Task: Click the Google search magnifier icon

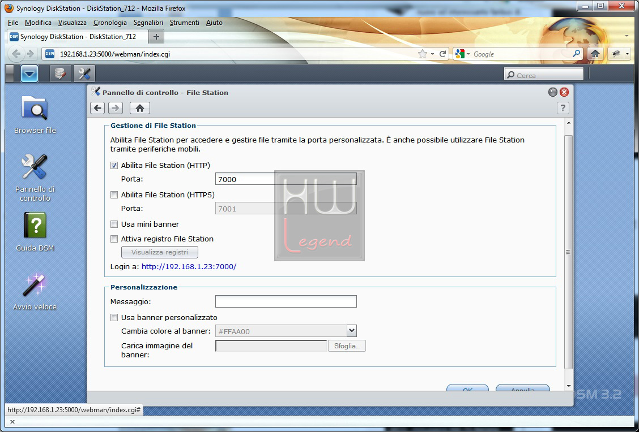Action: tap(576, 54)
